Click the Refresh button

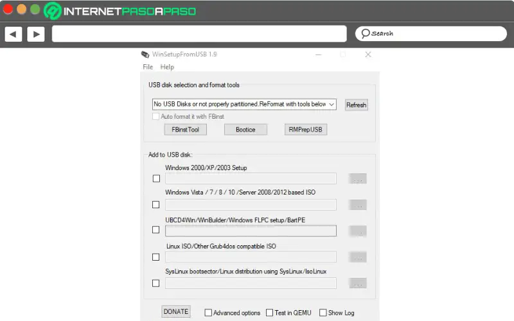[x=357, y=105]
